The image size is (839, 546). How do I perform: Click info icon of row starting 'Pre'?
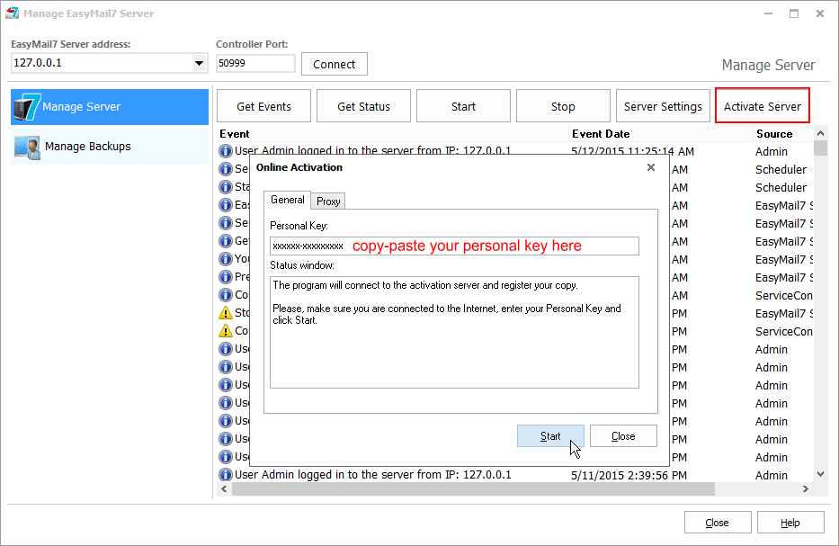click(226, 277)
